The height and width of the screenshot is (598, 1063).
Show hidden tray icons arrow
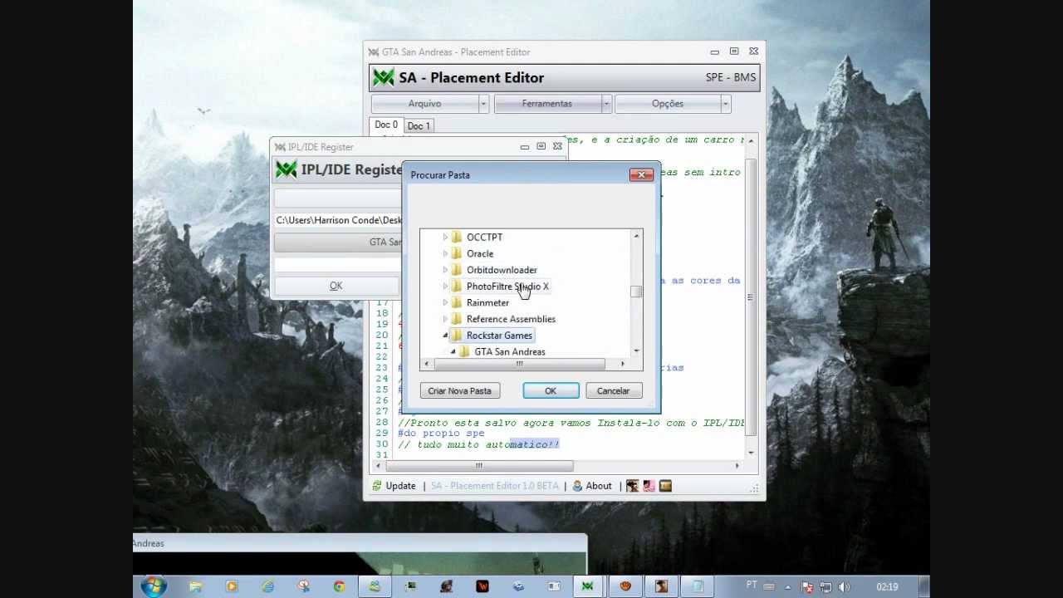pyautogui.click(x=787, y=587)
